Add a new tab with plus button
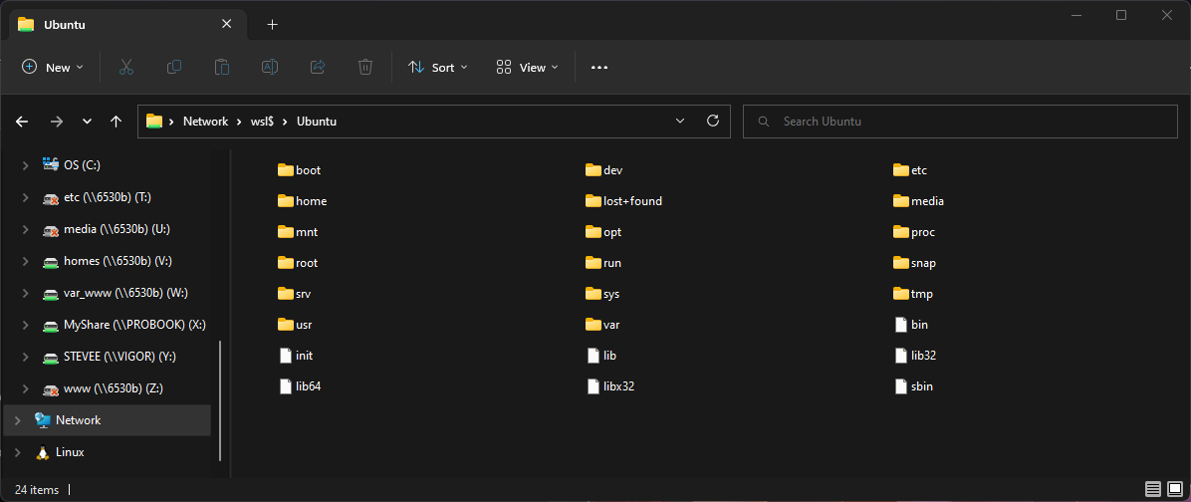 272,25
